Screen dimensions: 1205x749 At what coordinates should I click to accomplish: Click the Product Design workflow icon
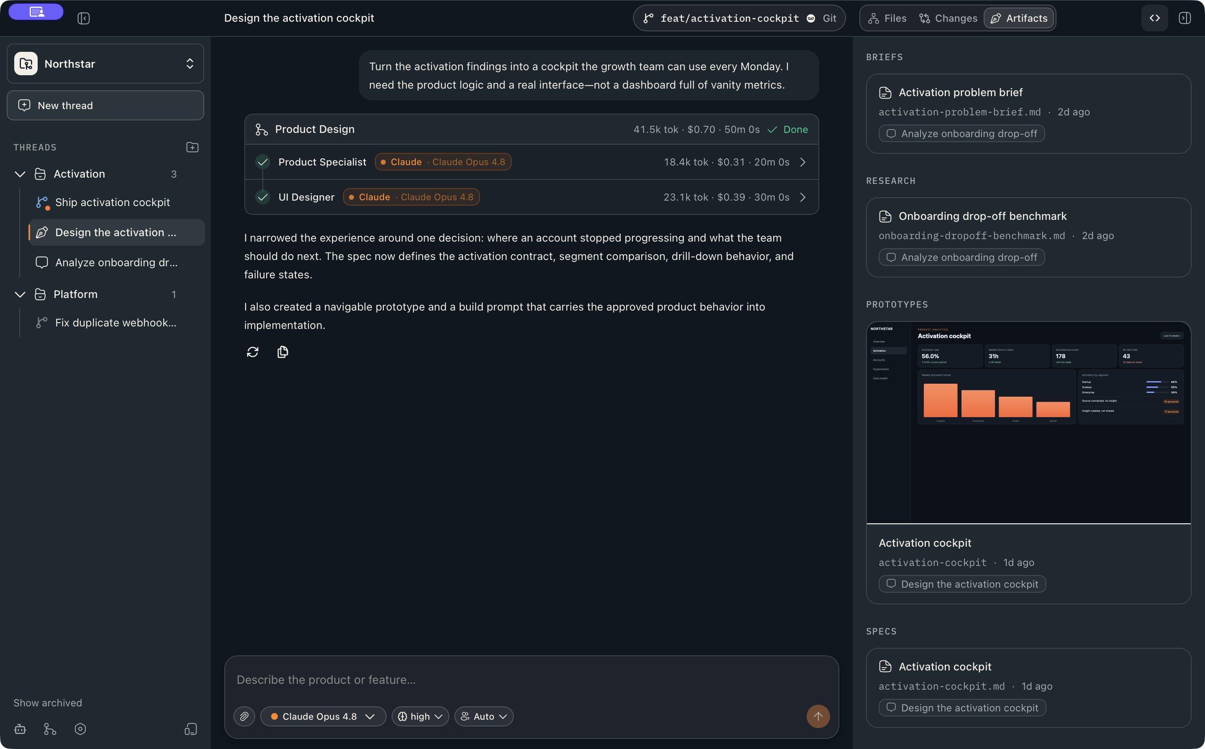coord(262,129)
